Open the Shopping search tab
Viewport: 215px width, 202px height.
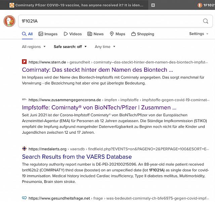pyautogui.click(x=142, y=34)
